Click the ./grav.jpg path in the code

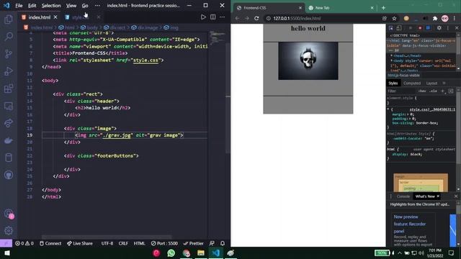pos(117,135)
